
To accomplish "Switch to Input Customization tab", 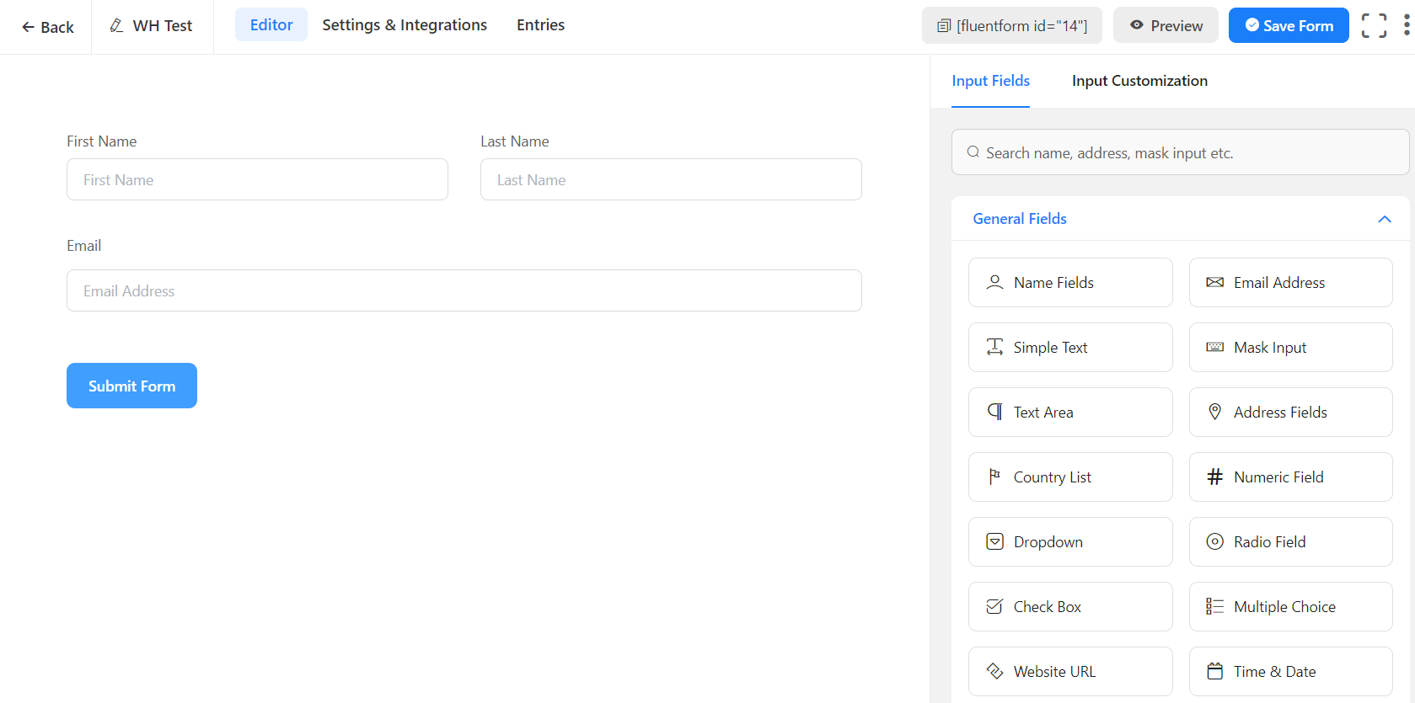I will coord(1139,81).
